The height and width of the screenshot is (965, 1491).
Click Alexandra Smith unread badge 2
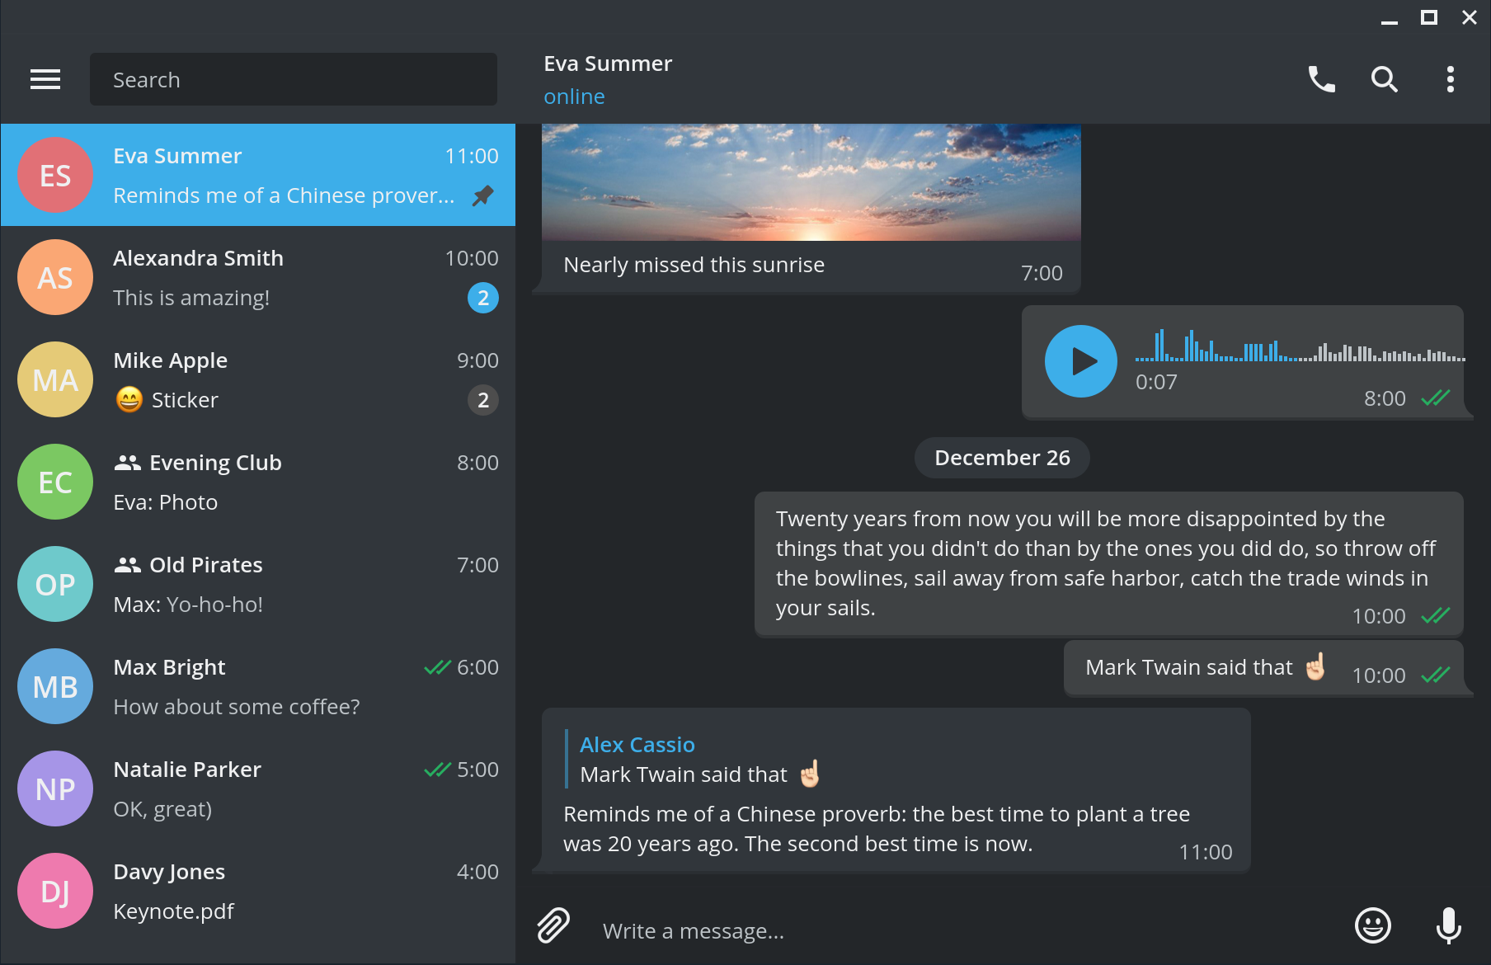(483, 298)
